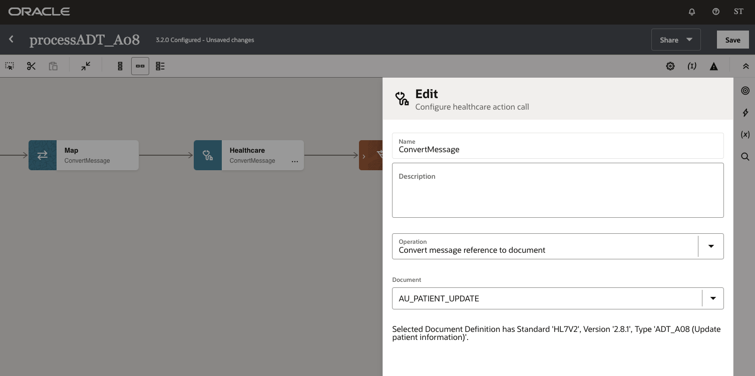Open the business identifiers (I) panel
The height and width of the screenshot is (376, 755).
(x=691, y=66)
